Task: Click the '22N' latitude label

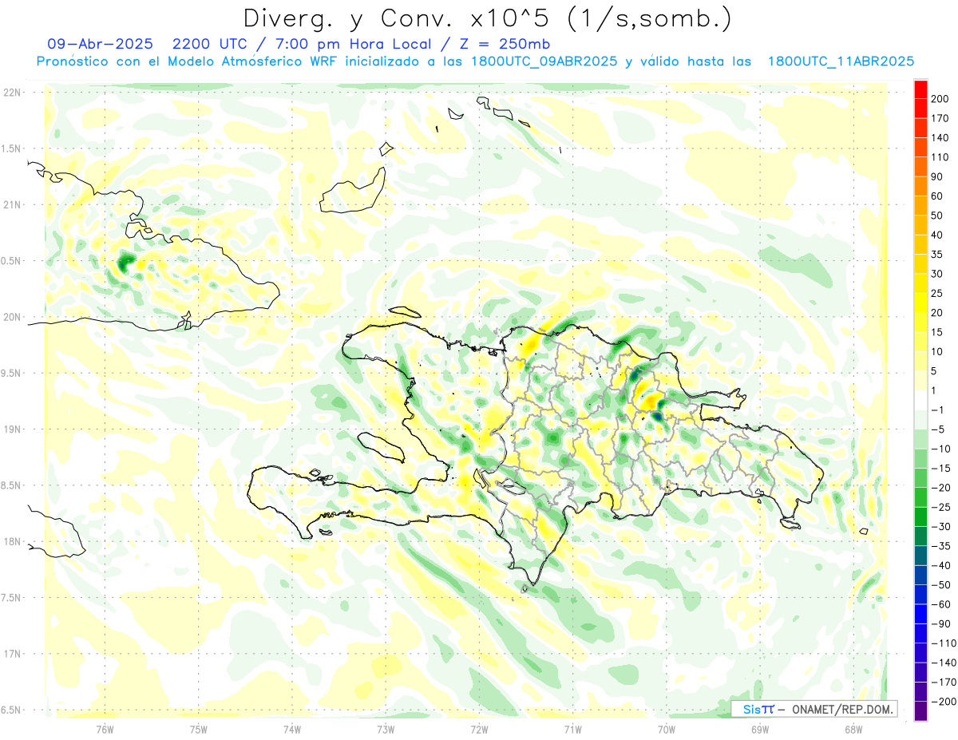Action: click(11, 93)
